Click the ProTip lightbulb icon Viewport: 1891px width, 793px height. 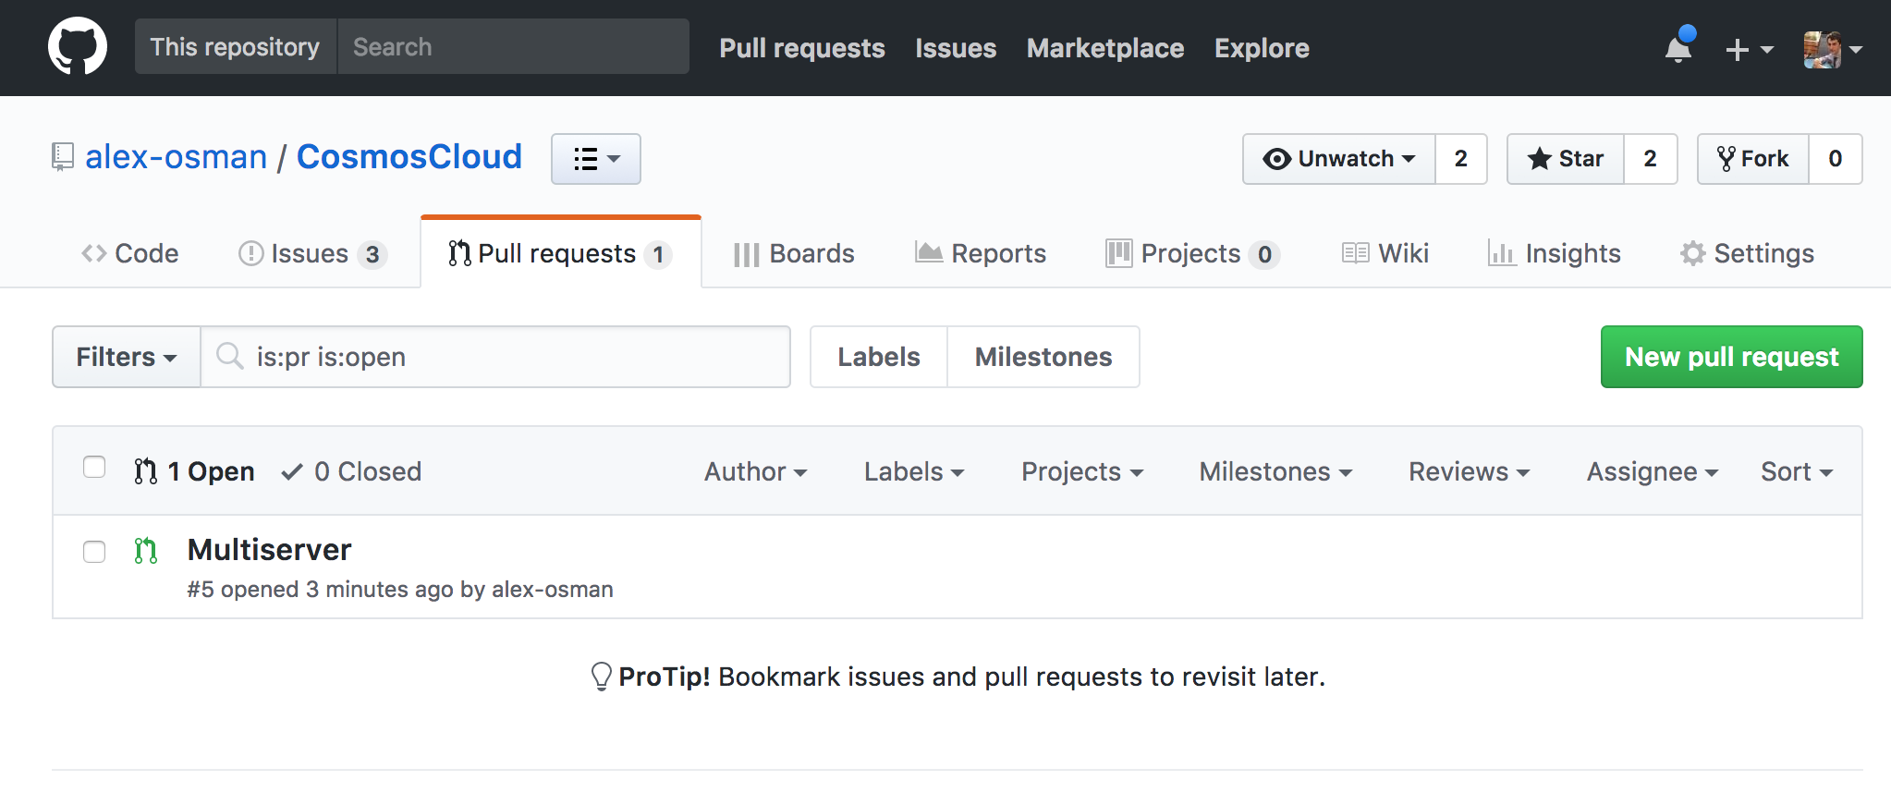[x=601, y=677]
